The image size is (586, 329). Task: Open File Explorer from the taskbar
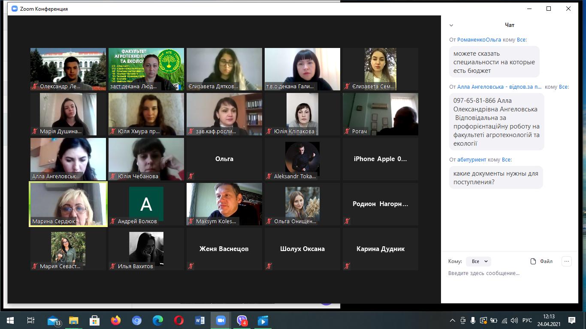74,320
